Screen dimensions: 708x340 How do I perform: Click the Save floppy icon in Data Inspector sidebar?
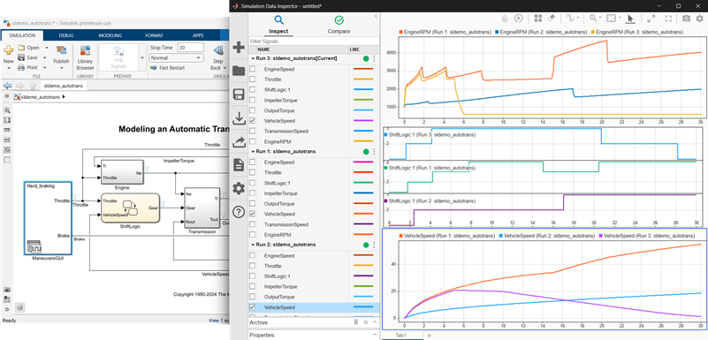click(x=238, y=94)
